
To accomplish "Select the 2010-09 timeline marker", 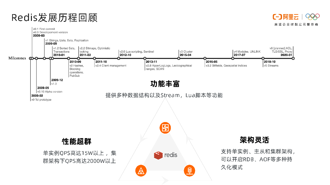I will [x=69, y=58].
